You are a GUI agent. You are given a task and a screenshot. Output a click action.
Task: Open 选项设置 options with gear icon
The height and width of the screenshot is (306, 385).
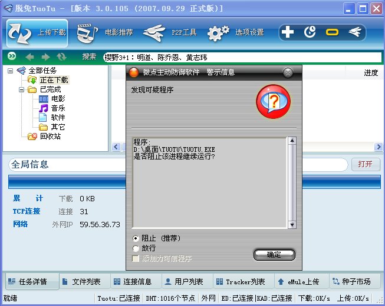point(236,33)
